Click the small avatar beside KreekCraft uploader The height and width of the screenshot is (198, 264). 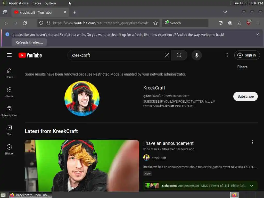pyautogui.click(x=146, y=158)
